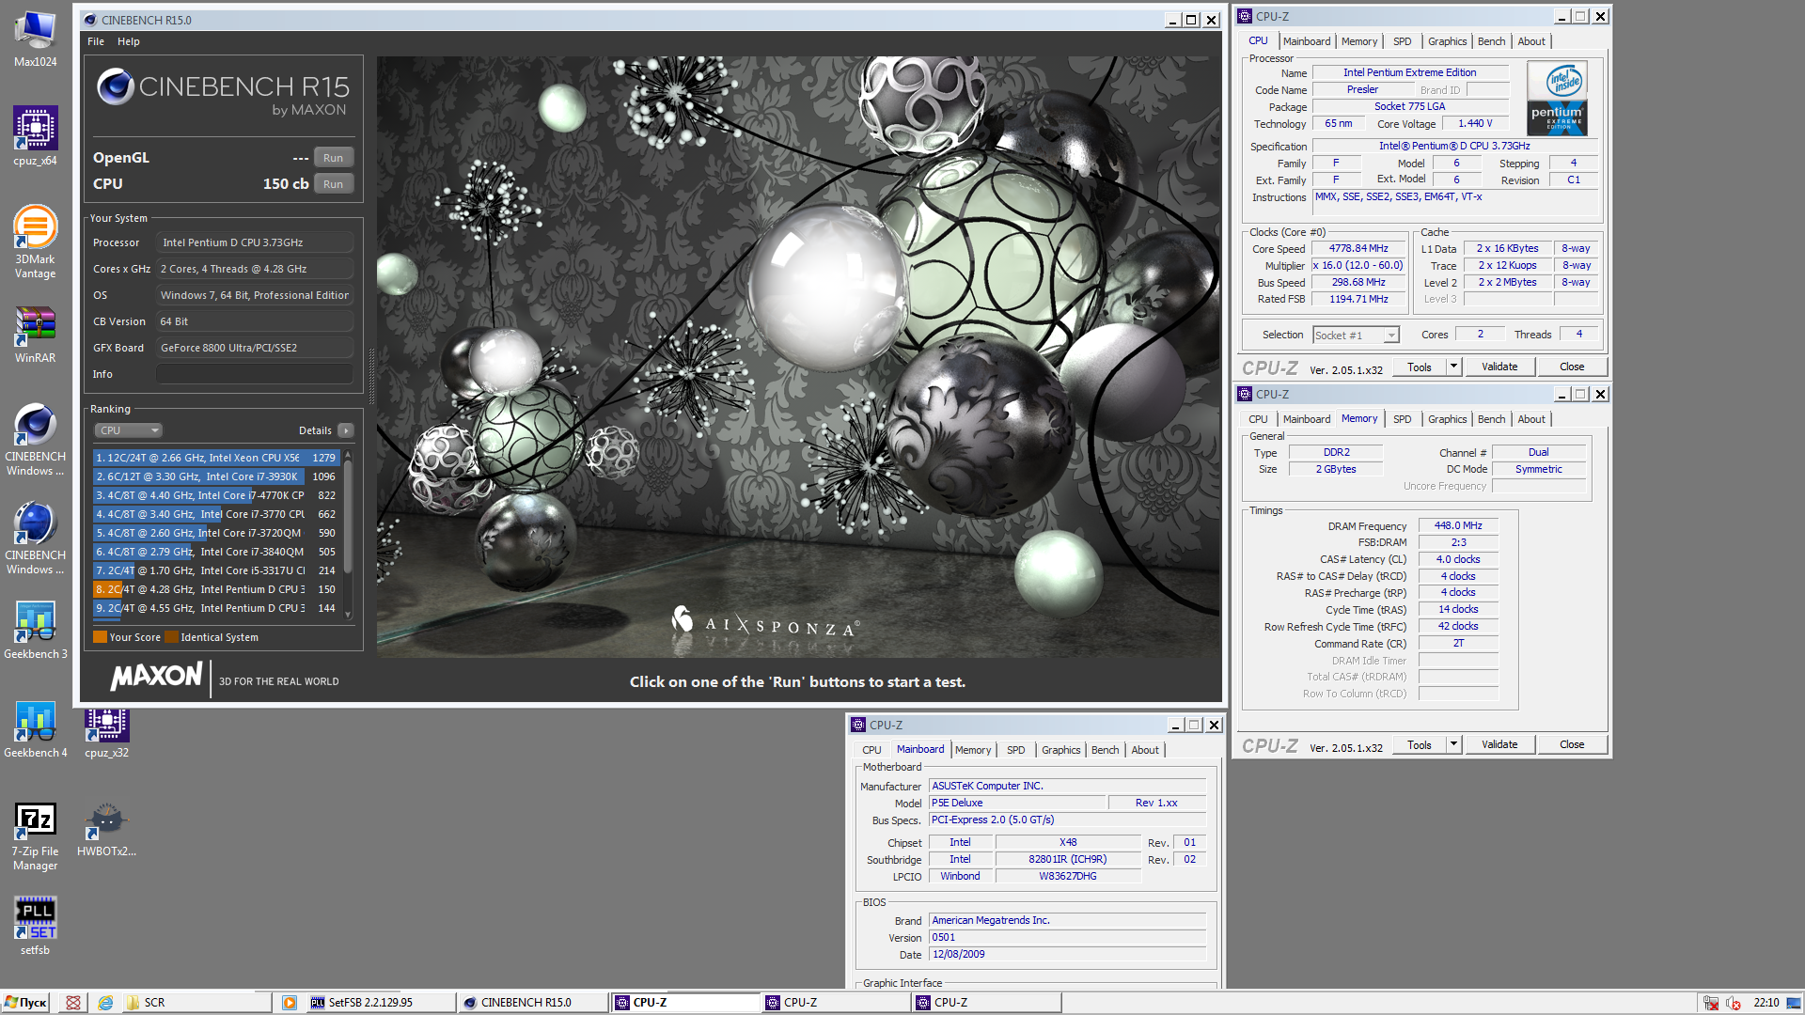Click the P5E Deluxe model field
Screen dimensions: 1805x1015
[1017, 804]
